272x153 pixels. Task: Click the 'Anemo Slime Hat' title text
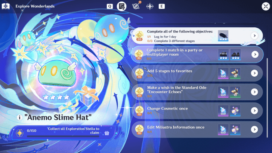[58, 117]
